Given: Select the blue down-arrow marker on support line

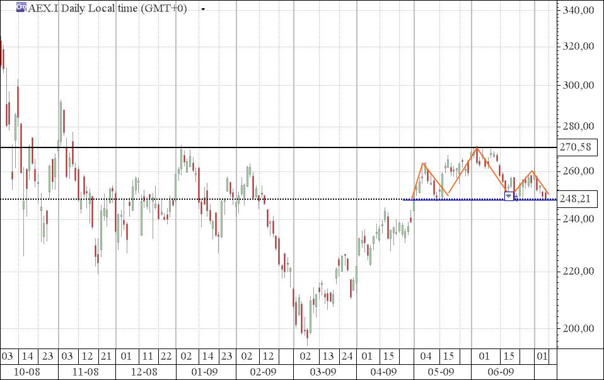Looking at the screenshot, I should [x=509, y=197].
